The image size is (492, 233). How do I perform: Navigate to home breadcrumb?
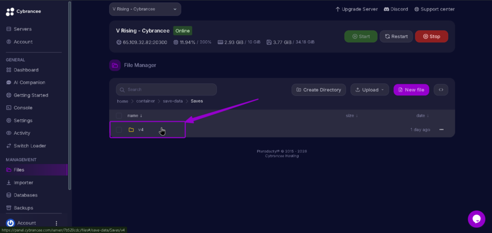tap(123, 101)
